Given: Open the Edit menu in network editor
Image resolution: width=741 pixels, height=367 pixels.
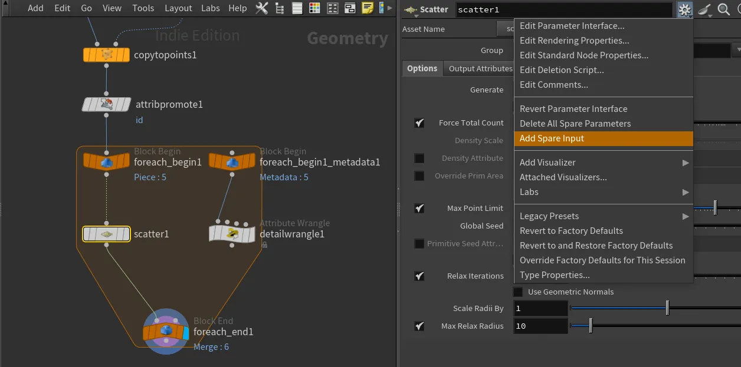Looking at the screenshot, I should 63,8.
